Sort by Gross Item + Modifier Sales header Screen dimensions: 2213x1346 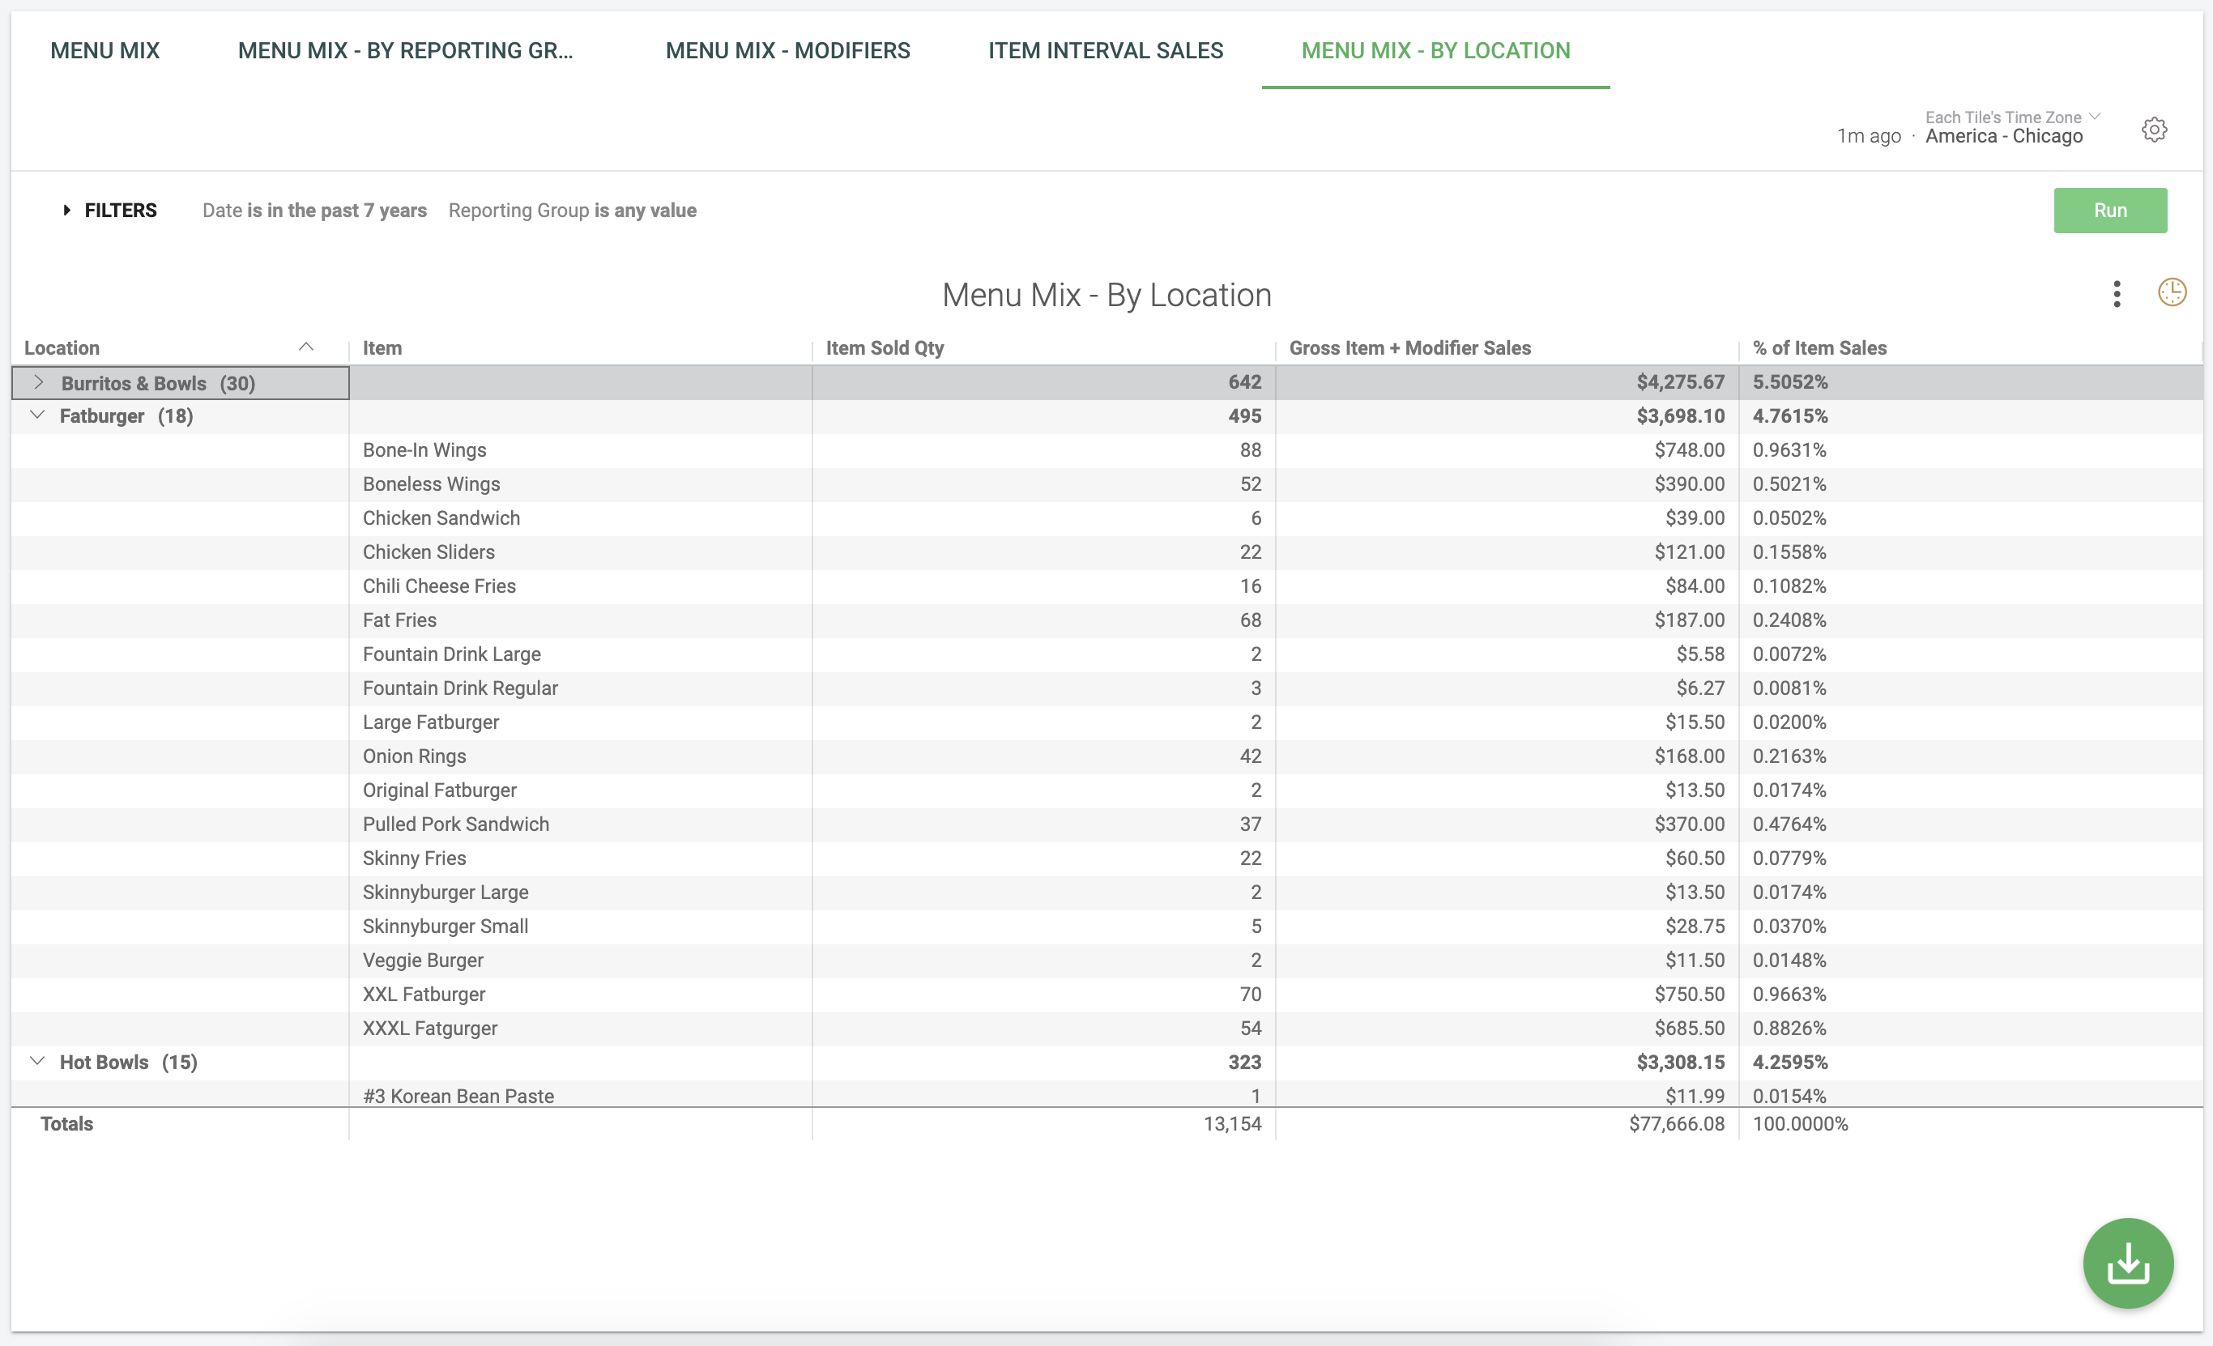click(x=1410, y=347)
